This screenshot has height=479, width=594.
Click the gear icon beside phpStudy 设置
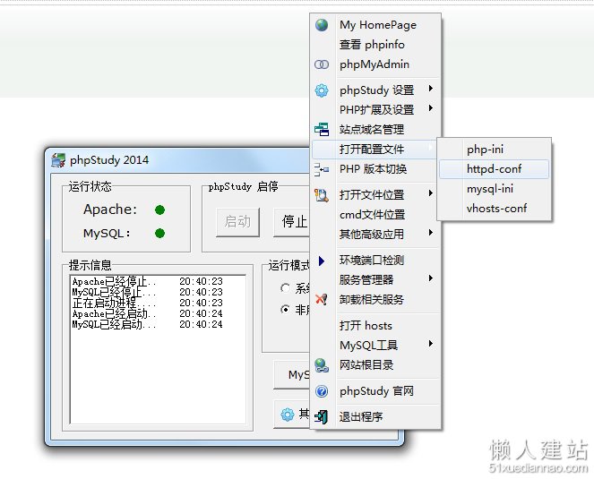322,90
